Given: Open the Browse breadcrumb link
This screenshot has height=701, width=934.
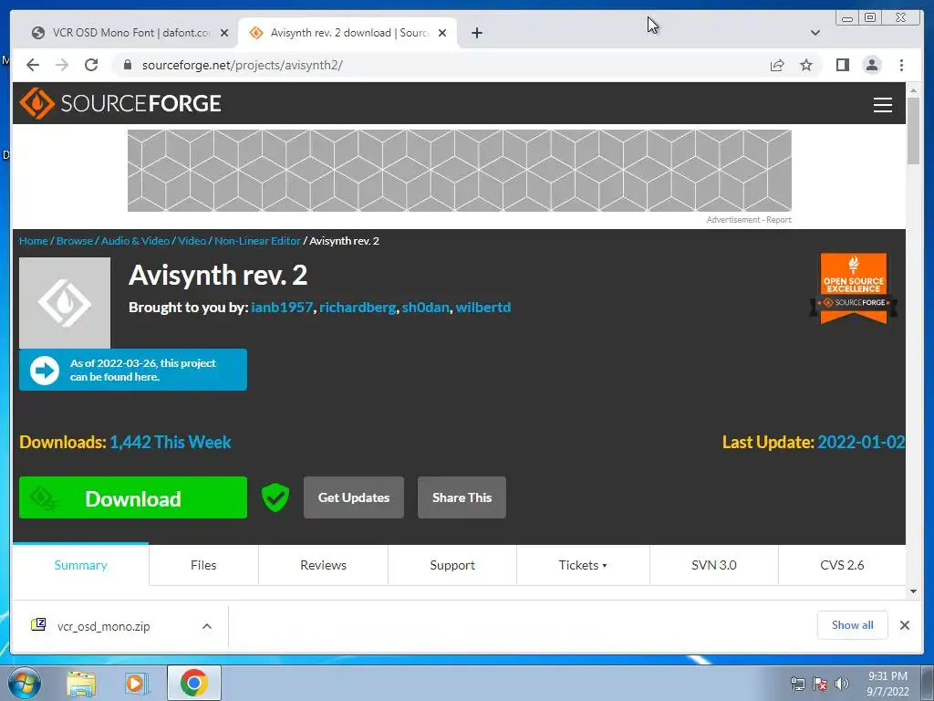Looking at the screenshot, I should pos(75,241).
